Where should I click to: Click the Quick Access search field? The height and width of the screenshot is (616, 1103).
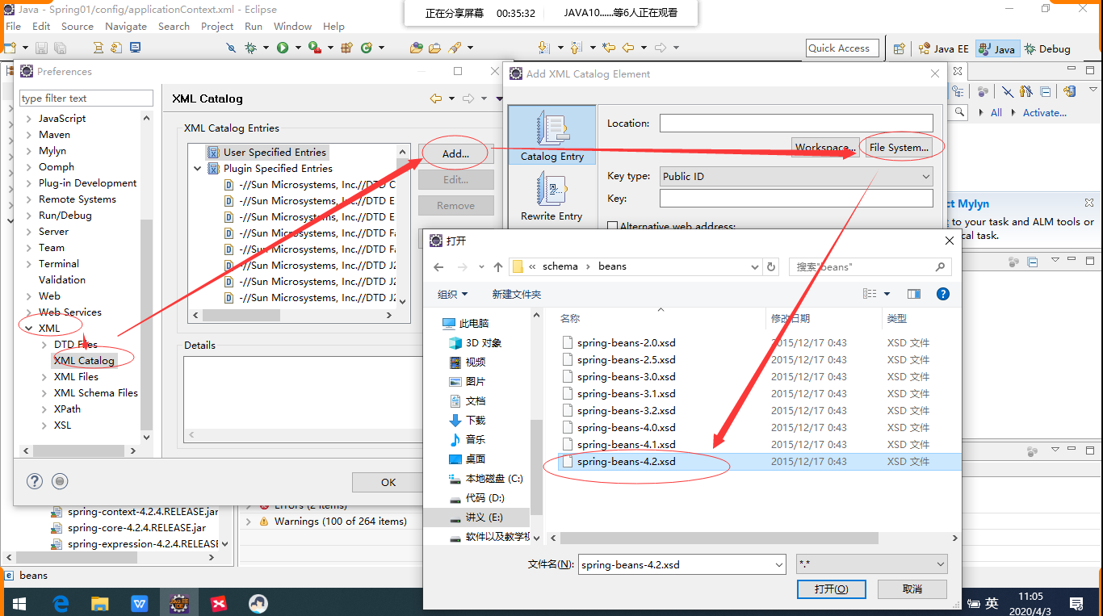click(x=842, y=48)
